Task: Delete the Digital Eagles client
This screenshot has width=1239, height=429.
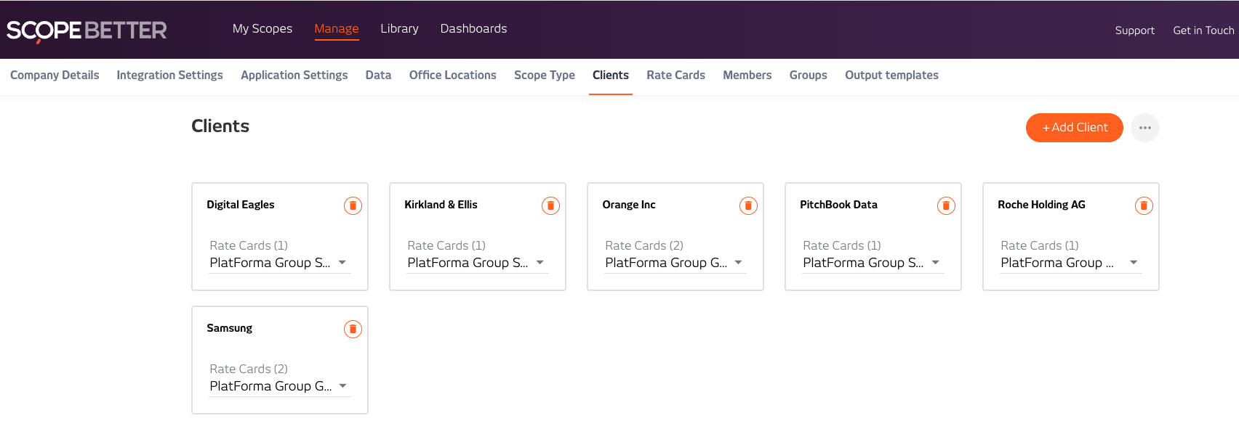Action: [x=353, y=205]
